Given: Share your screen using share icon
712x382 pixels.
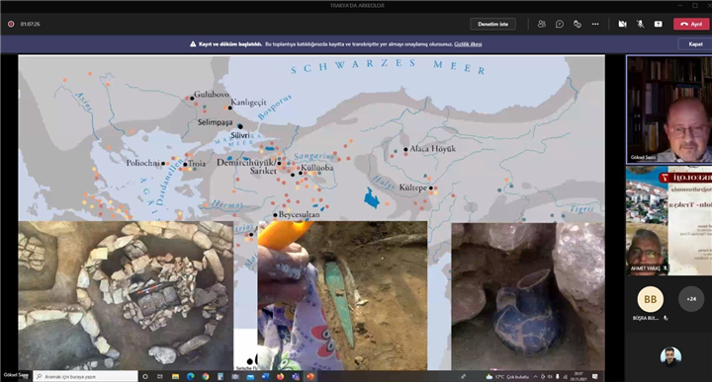Looking at the screenshot, I should [658, 24].
